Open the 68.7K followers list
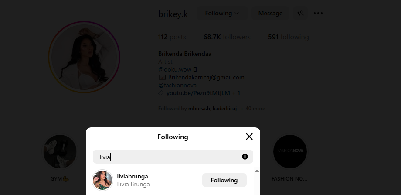Image resolution: width=401 pixels, height=195 pixels. 227,37
